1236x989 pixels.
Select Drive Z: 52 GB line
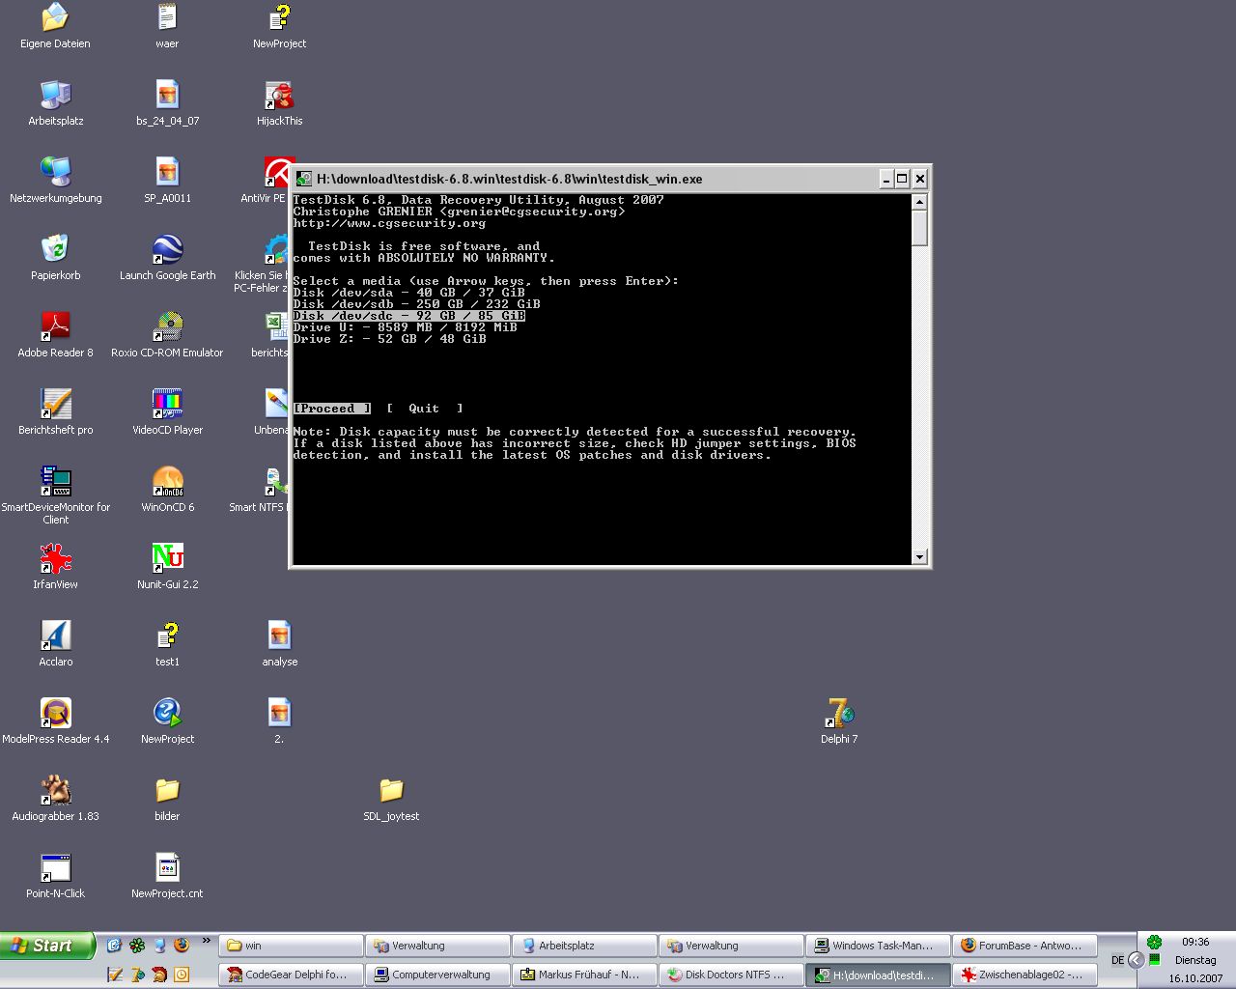(390, 339)
